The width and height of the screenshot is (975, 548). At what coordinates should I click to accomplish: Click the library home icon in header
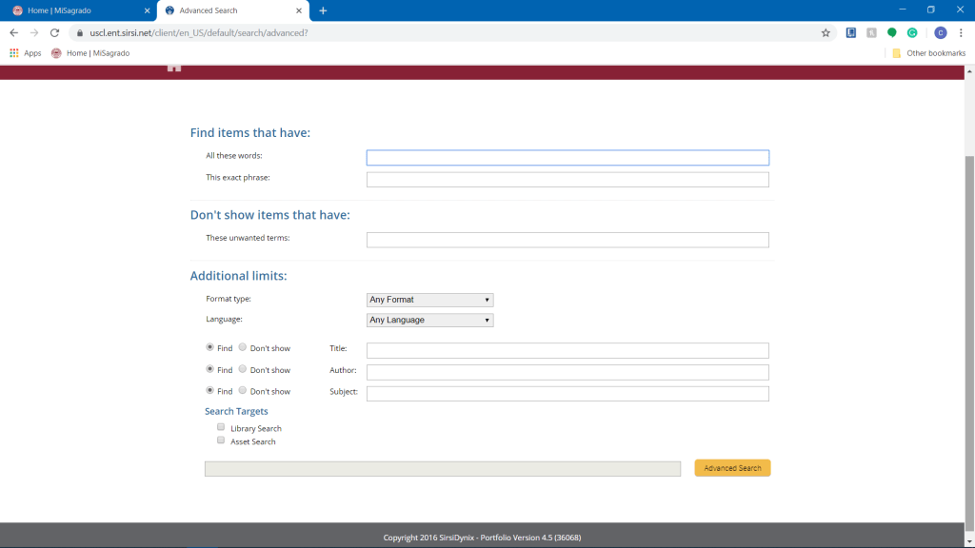(x=174, y=67)
